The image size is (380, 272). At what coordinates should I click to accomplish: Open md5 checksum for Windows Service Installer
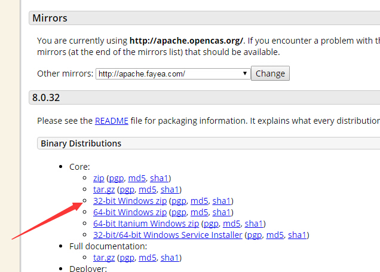tap(275, 235)
